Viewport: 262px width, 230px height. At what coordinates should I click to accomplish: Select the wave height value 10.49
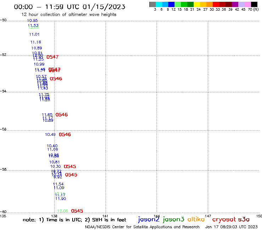point(50,134)
